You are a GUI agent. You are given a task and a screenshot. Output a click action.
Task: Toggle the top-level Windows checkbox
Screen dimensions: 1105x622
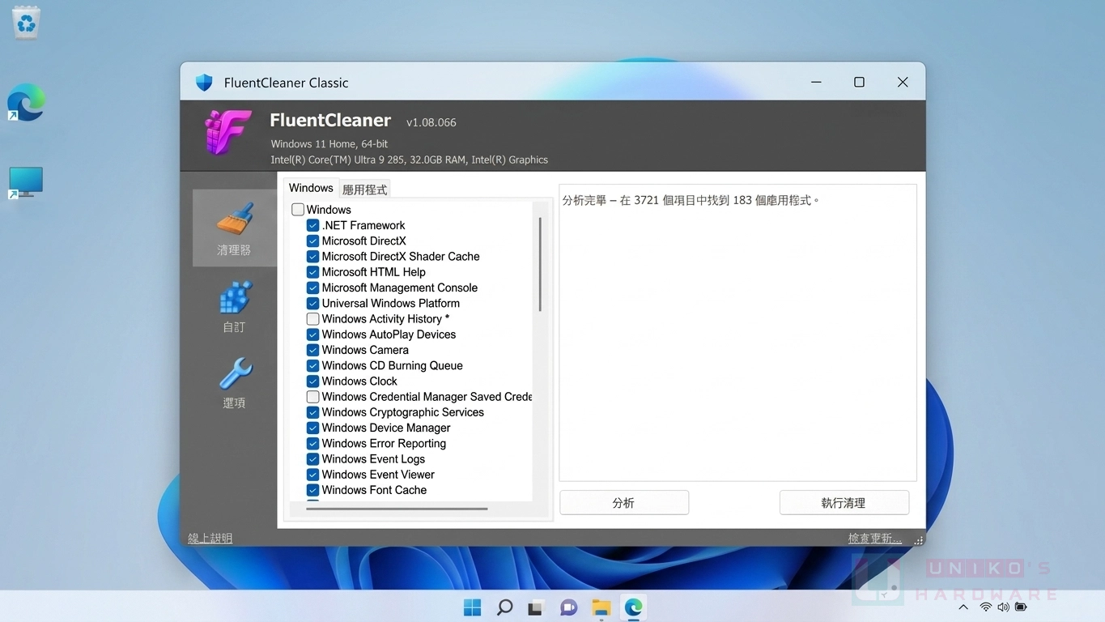point(298,210)
